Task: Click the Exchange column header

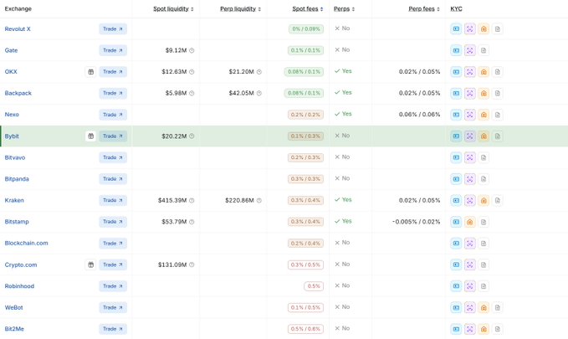Action: coord(18,8)
